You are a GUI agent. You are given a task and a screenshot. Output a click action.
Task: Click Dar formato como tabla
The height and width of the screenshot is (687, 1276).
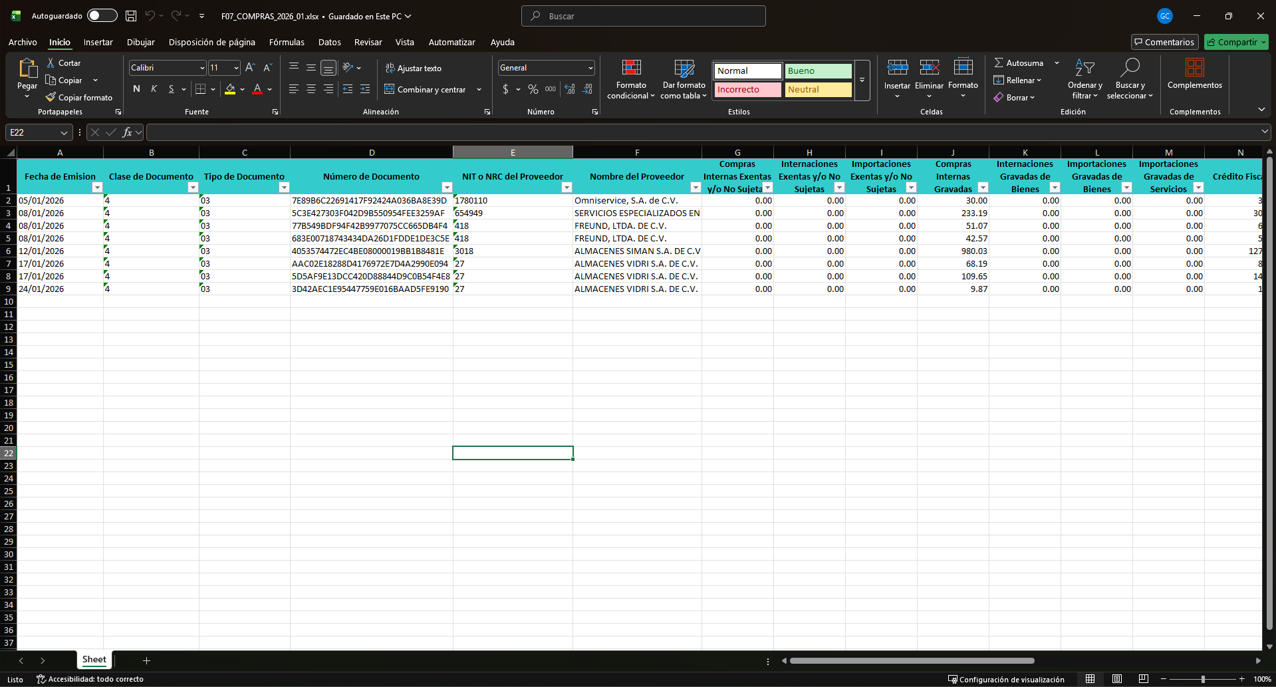[684, 79]
